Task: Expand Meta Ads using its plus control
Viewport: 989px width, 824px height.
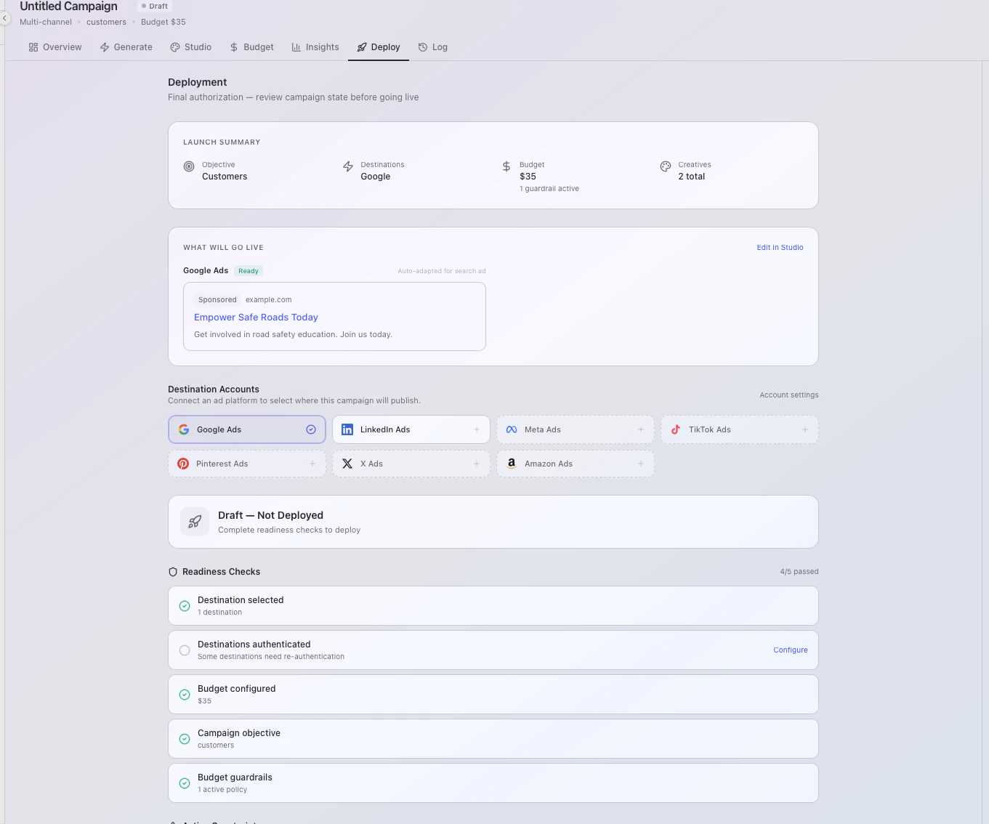Action: (641, 429)
